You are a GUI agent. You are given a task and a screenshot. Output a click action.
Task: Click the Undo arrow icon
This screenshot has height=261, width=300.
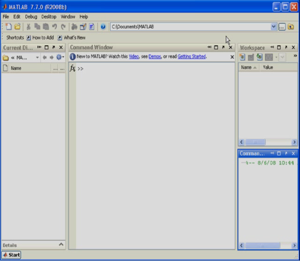pos(54,27)
